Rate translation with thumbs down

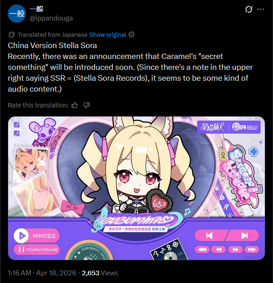pyautogui.click(x=86, y=105)
